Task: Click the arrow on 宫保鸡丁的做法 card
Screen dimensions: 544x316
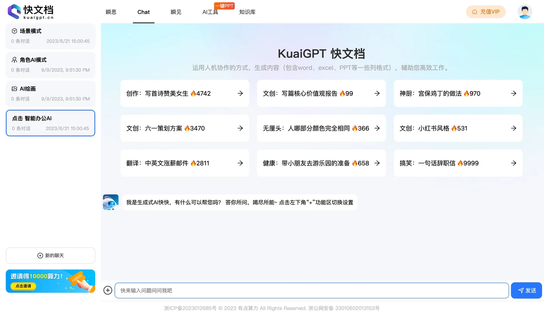Action: point(514,93)
